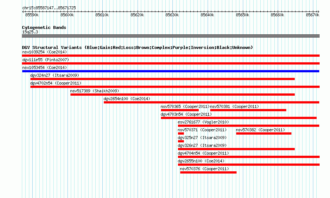330x198 pixels.
Task: Click the 85660k ruler label
Action: 277,15
